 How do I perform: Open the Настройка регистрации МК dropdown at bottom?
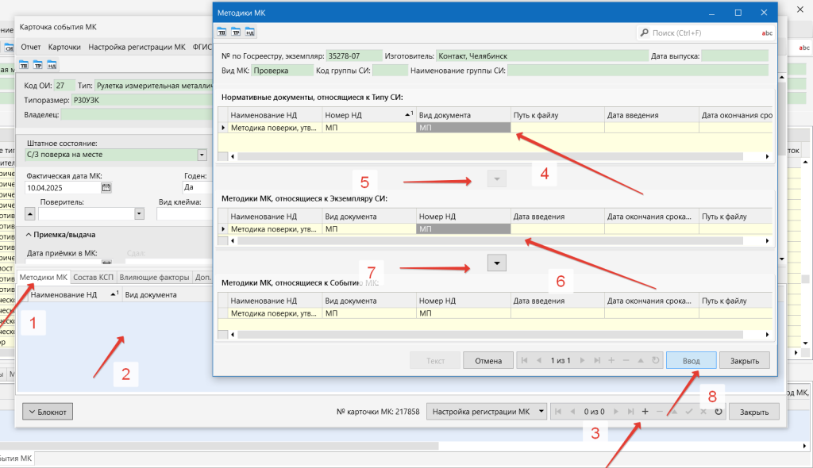click(541, 412)
